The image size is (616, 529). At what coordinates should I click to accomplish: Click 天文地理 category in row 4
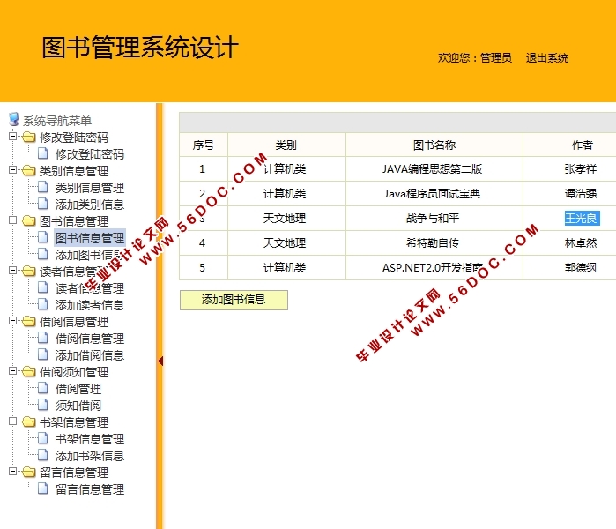point(285,242)
